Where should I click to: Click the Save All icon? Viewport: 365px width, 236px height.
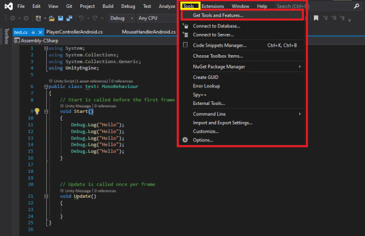pyautogui.click(x=69, y=18)
